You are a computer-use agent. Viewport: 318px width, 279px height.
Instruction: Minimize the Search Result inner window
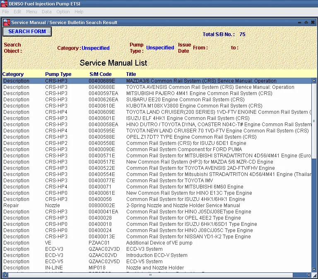click(x=299, y=22)
